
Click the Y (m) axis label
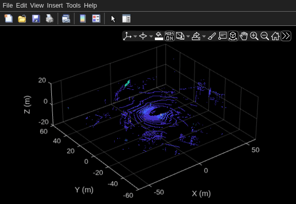[x=84, y=190]
